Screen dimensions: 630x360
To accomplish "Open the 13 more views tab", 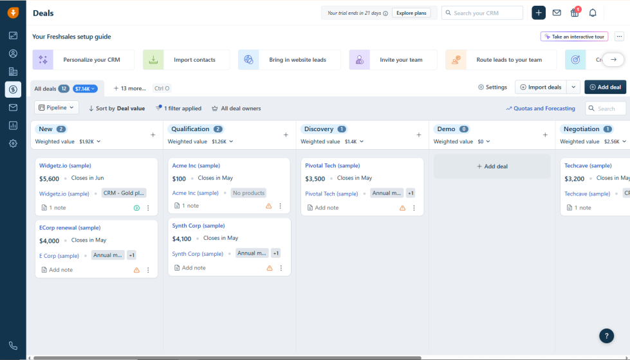I will 129,89.
